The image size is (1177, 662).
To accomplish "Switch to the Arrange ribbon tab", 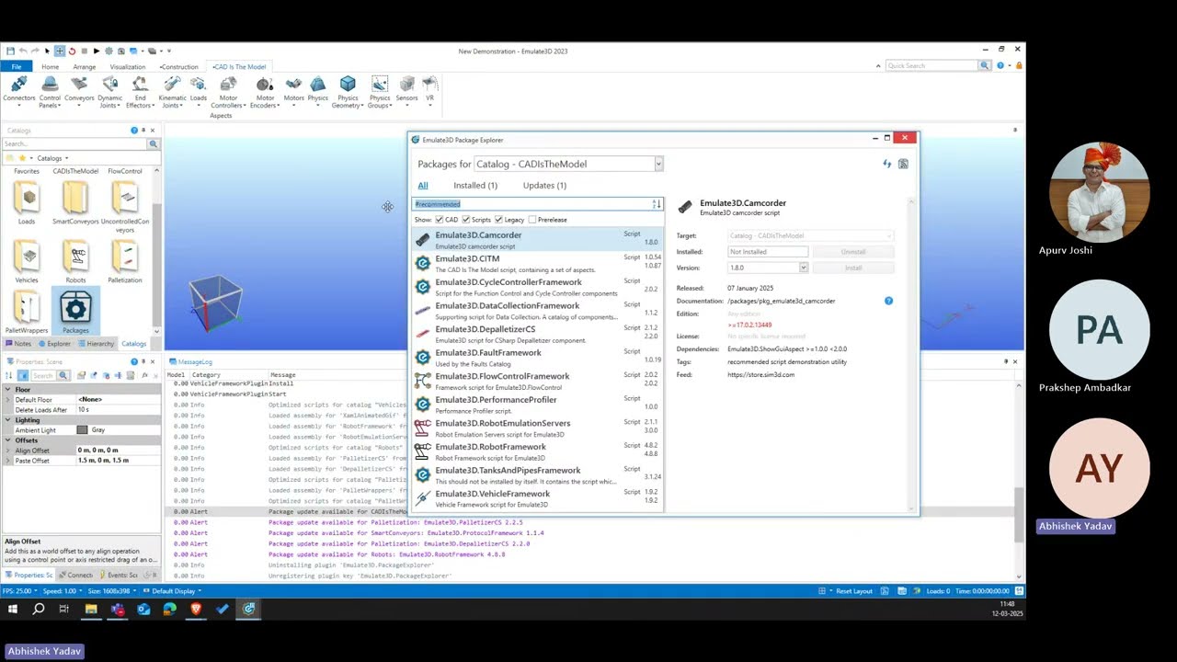I will click(85, 66).
